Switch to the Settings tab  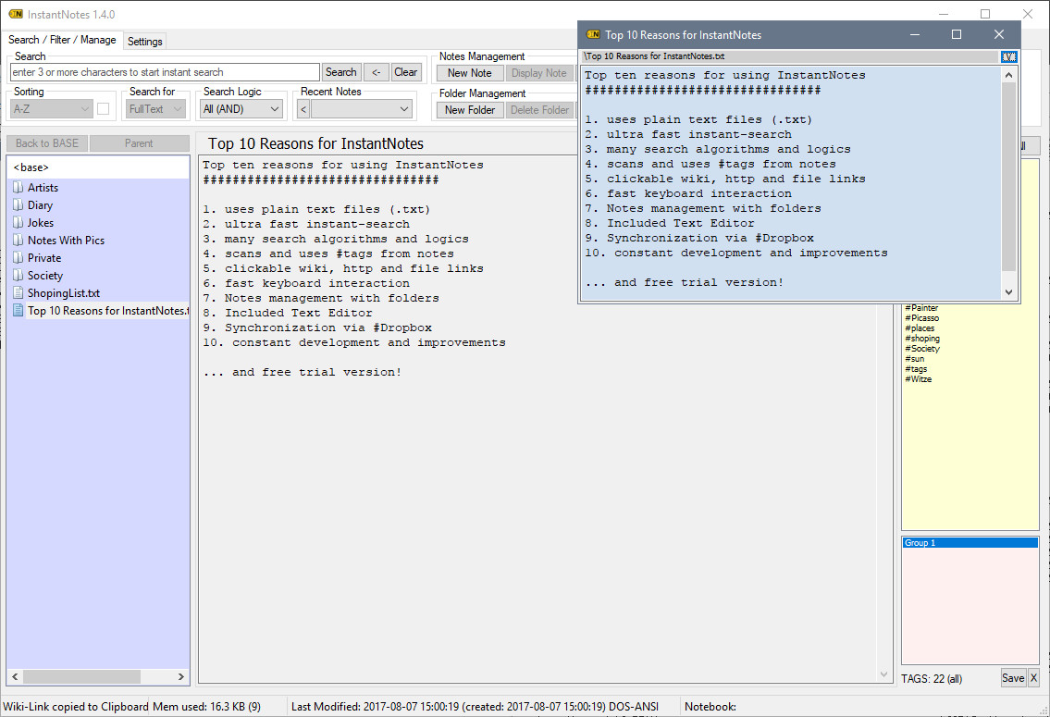pos(144,41)
